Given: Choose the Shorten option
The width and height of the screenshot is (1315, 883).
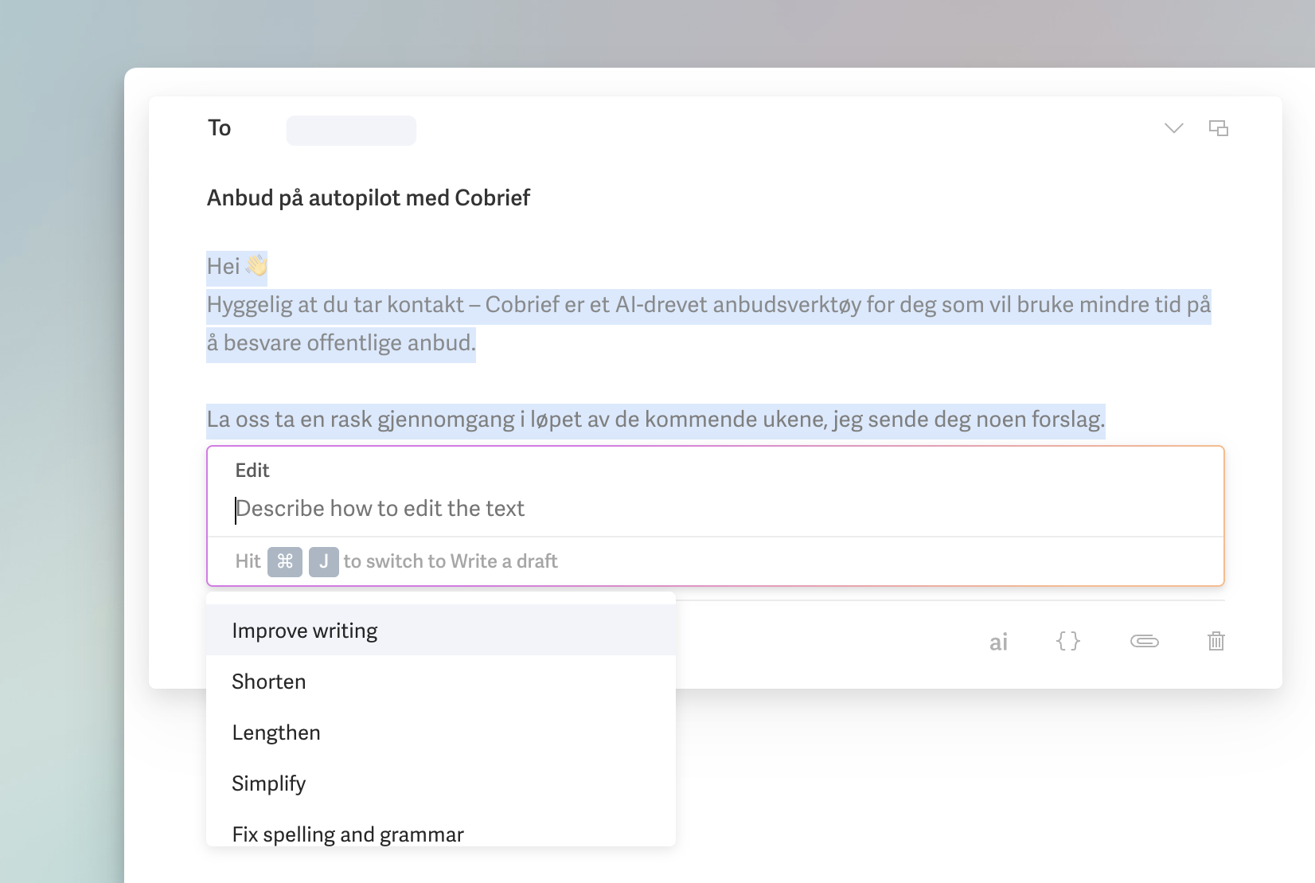Looking at the screenshot, I should [269, 682].
